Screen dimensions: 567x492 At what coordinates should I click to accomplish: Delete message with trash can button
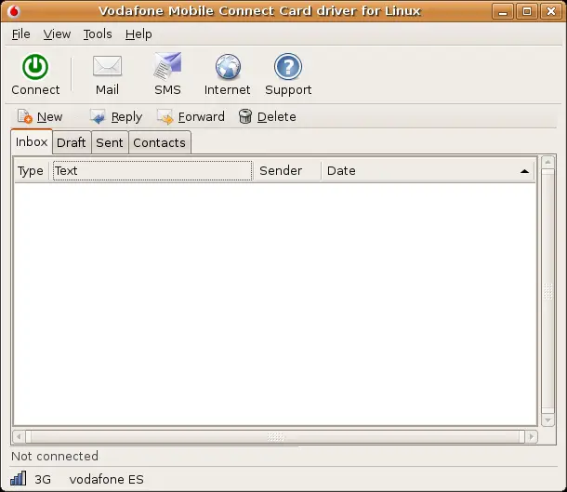point(267,117)
